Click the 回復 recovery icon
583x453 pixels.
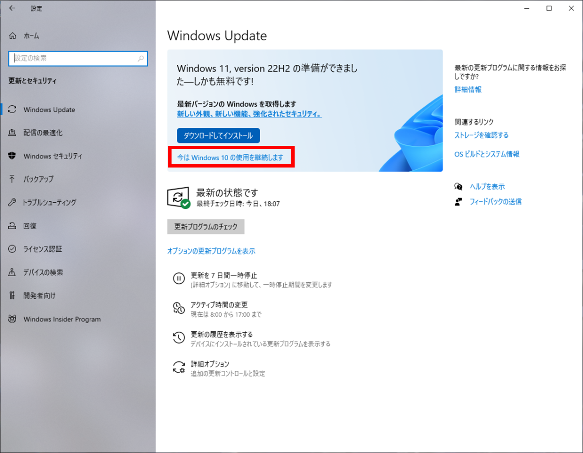point(12,226)
